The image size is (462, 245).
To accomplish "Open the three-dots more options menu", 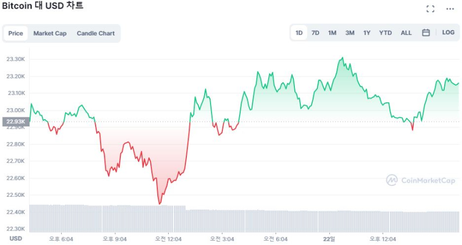I will pyautogui.click(x=450, y=9).
